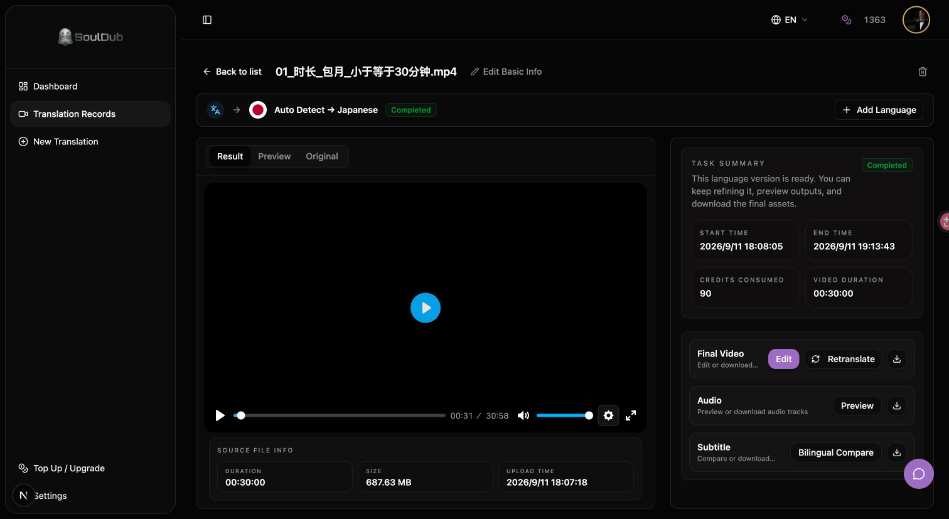Mute the video volume speaker icon

click(x=523, y=415)
